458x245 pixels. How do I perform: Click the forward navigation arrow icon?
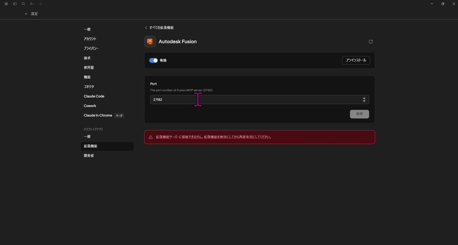tap(40, 4)
